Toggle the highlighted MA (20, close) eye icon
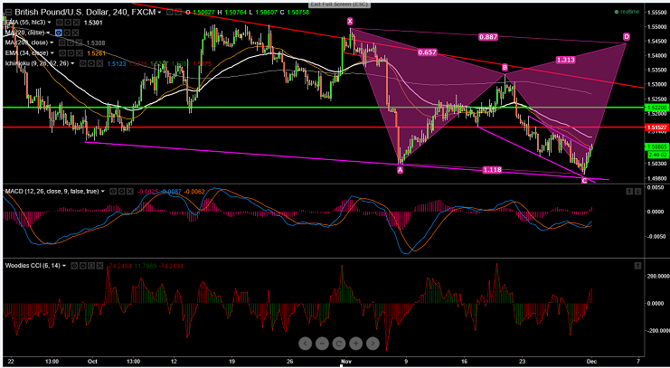670x368 pixels. (59, 33)
